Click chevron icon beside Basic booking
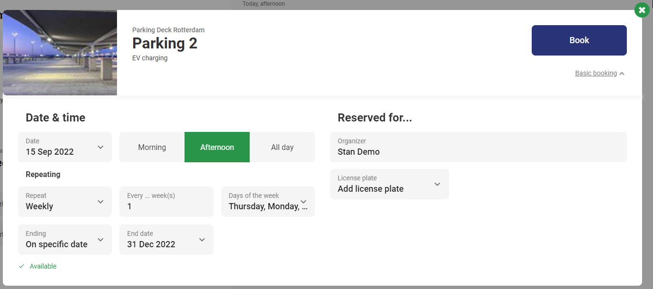 [622, 74]
